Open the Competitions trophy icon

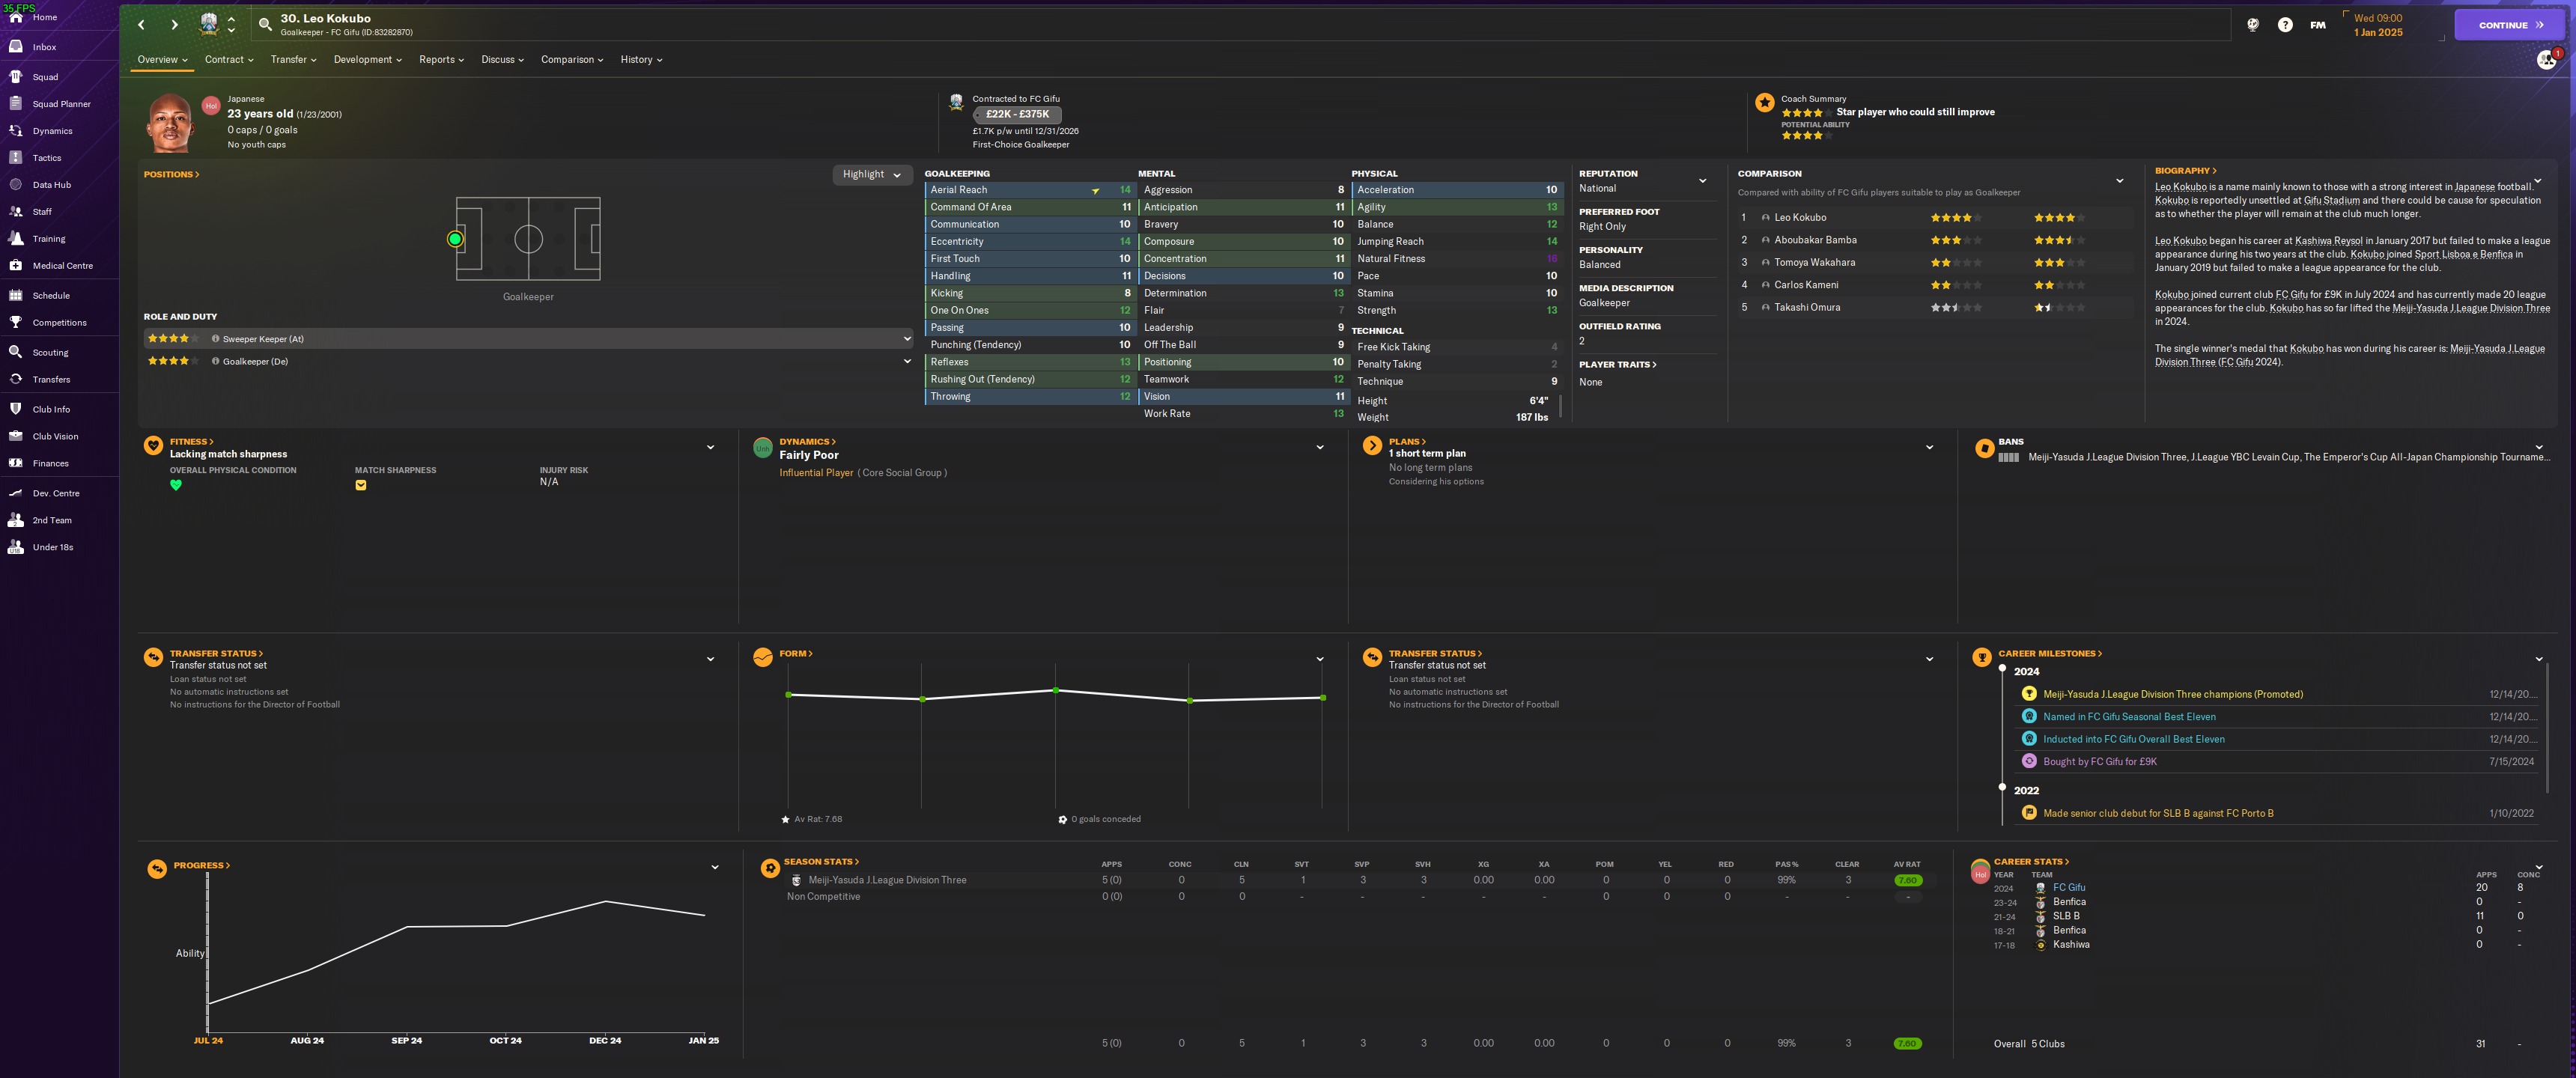(16, 323)
